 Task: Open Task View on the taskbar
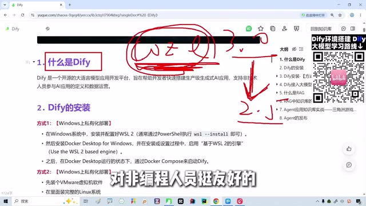[86, 201]
